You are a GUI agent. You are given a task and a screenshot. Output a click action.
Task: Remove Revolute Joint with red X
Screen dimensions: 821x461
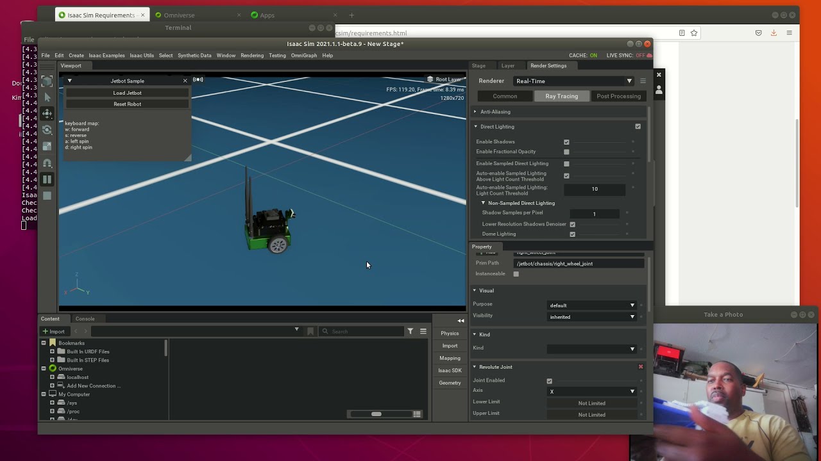(640, 367)
